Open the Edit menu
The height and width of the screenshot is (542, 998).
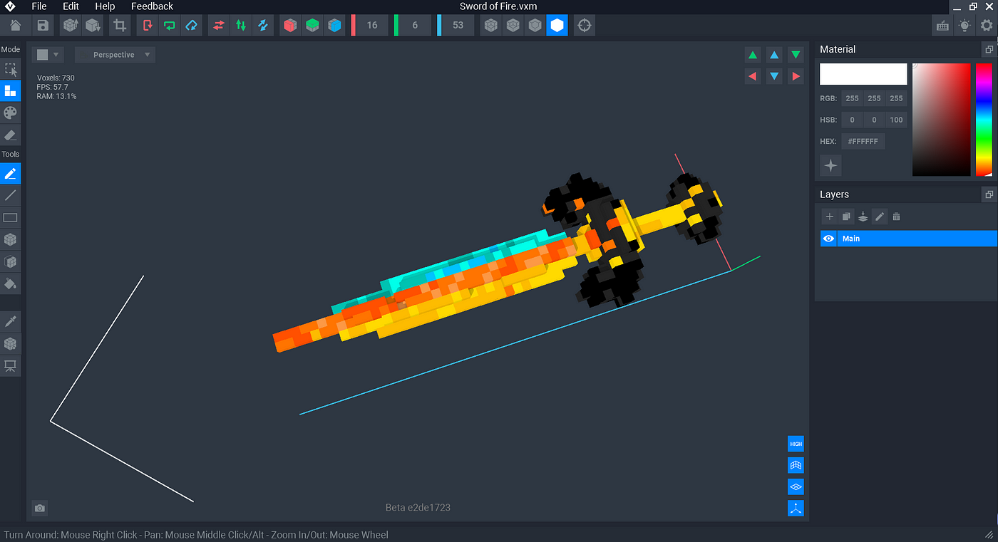(x=71, y=6)
